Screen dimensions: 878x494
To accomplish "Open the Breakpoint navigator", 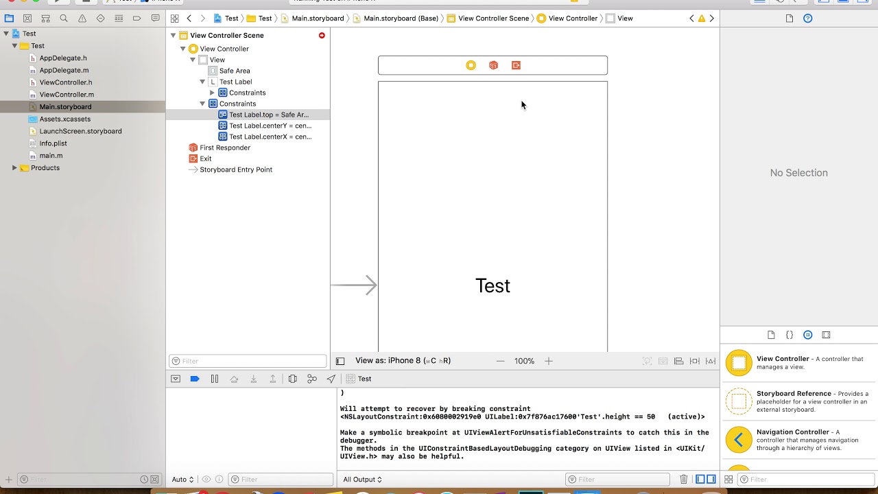I will point(137,19).
